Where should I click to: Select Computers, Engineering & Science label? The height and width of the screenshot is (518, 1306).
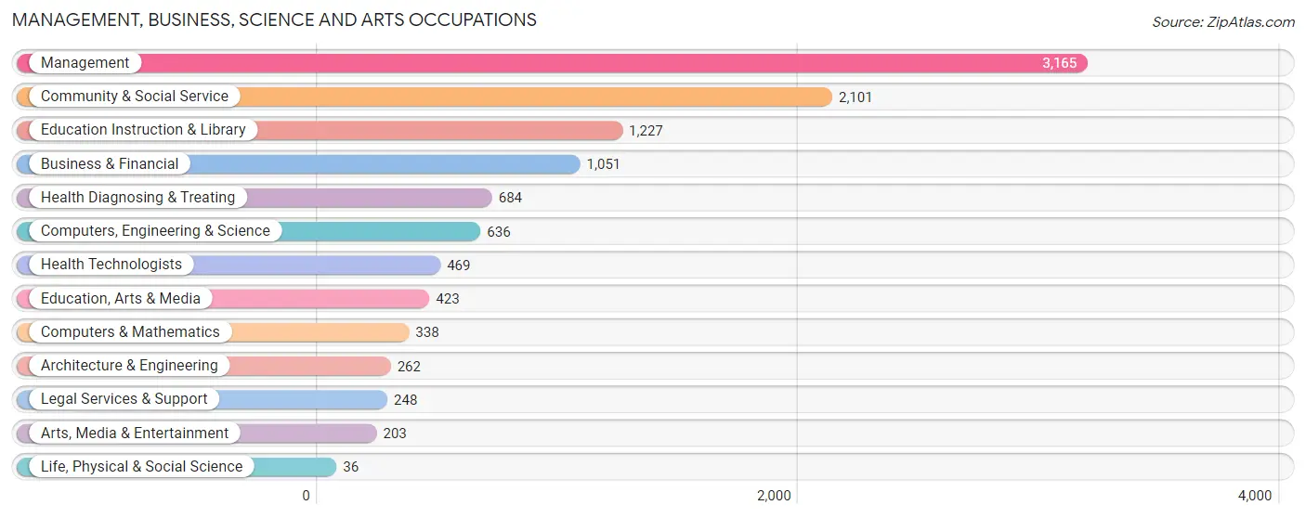(x=155, y=231)
